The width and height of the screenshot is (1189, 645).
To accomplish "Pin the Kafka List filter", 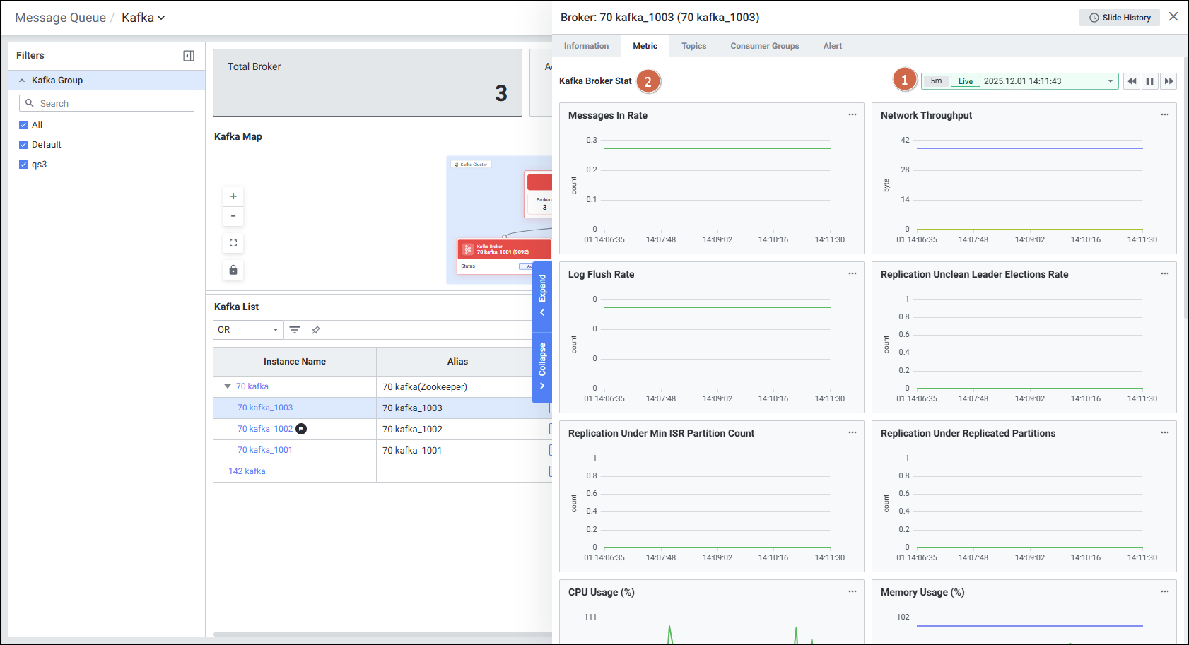I will point(316,330).
